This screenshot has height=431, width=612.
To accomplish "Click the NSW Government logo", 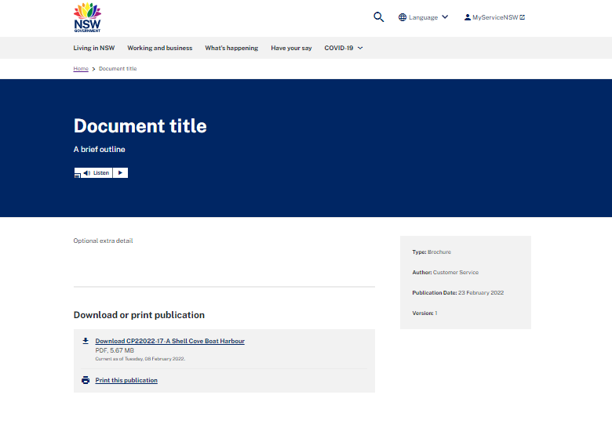I will (x=87, y=17).
